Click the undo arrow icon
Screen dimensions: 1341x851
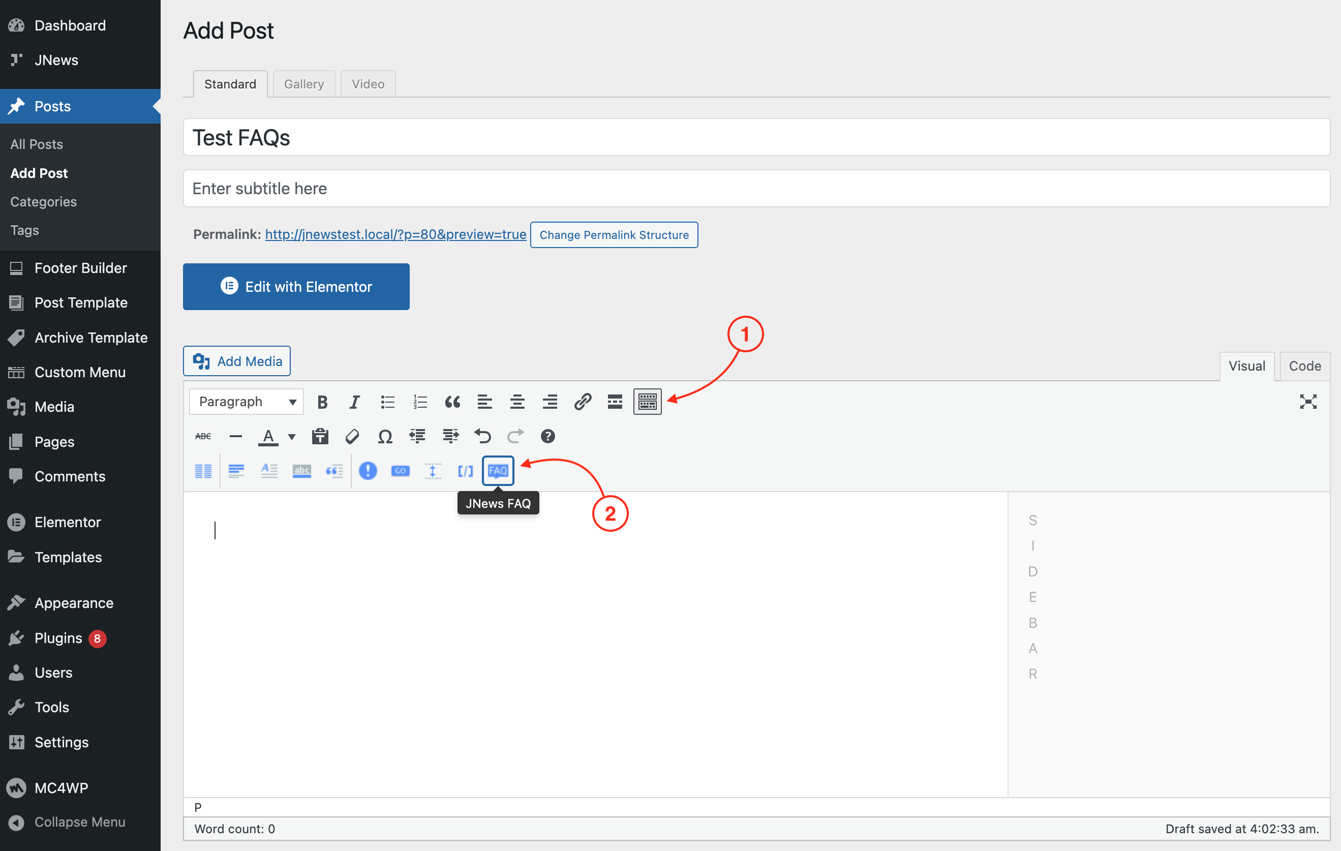482,436
